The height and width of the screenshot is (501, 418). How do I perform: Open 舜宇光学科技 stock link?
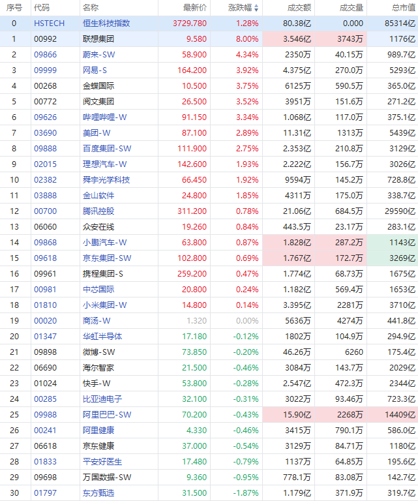[x=106, y=180]
